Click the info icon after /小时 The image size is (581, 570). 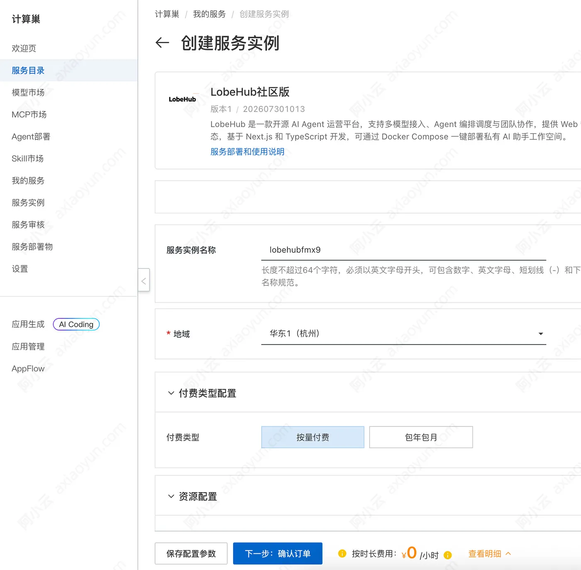pos(447,555)
